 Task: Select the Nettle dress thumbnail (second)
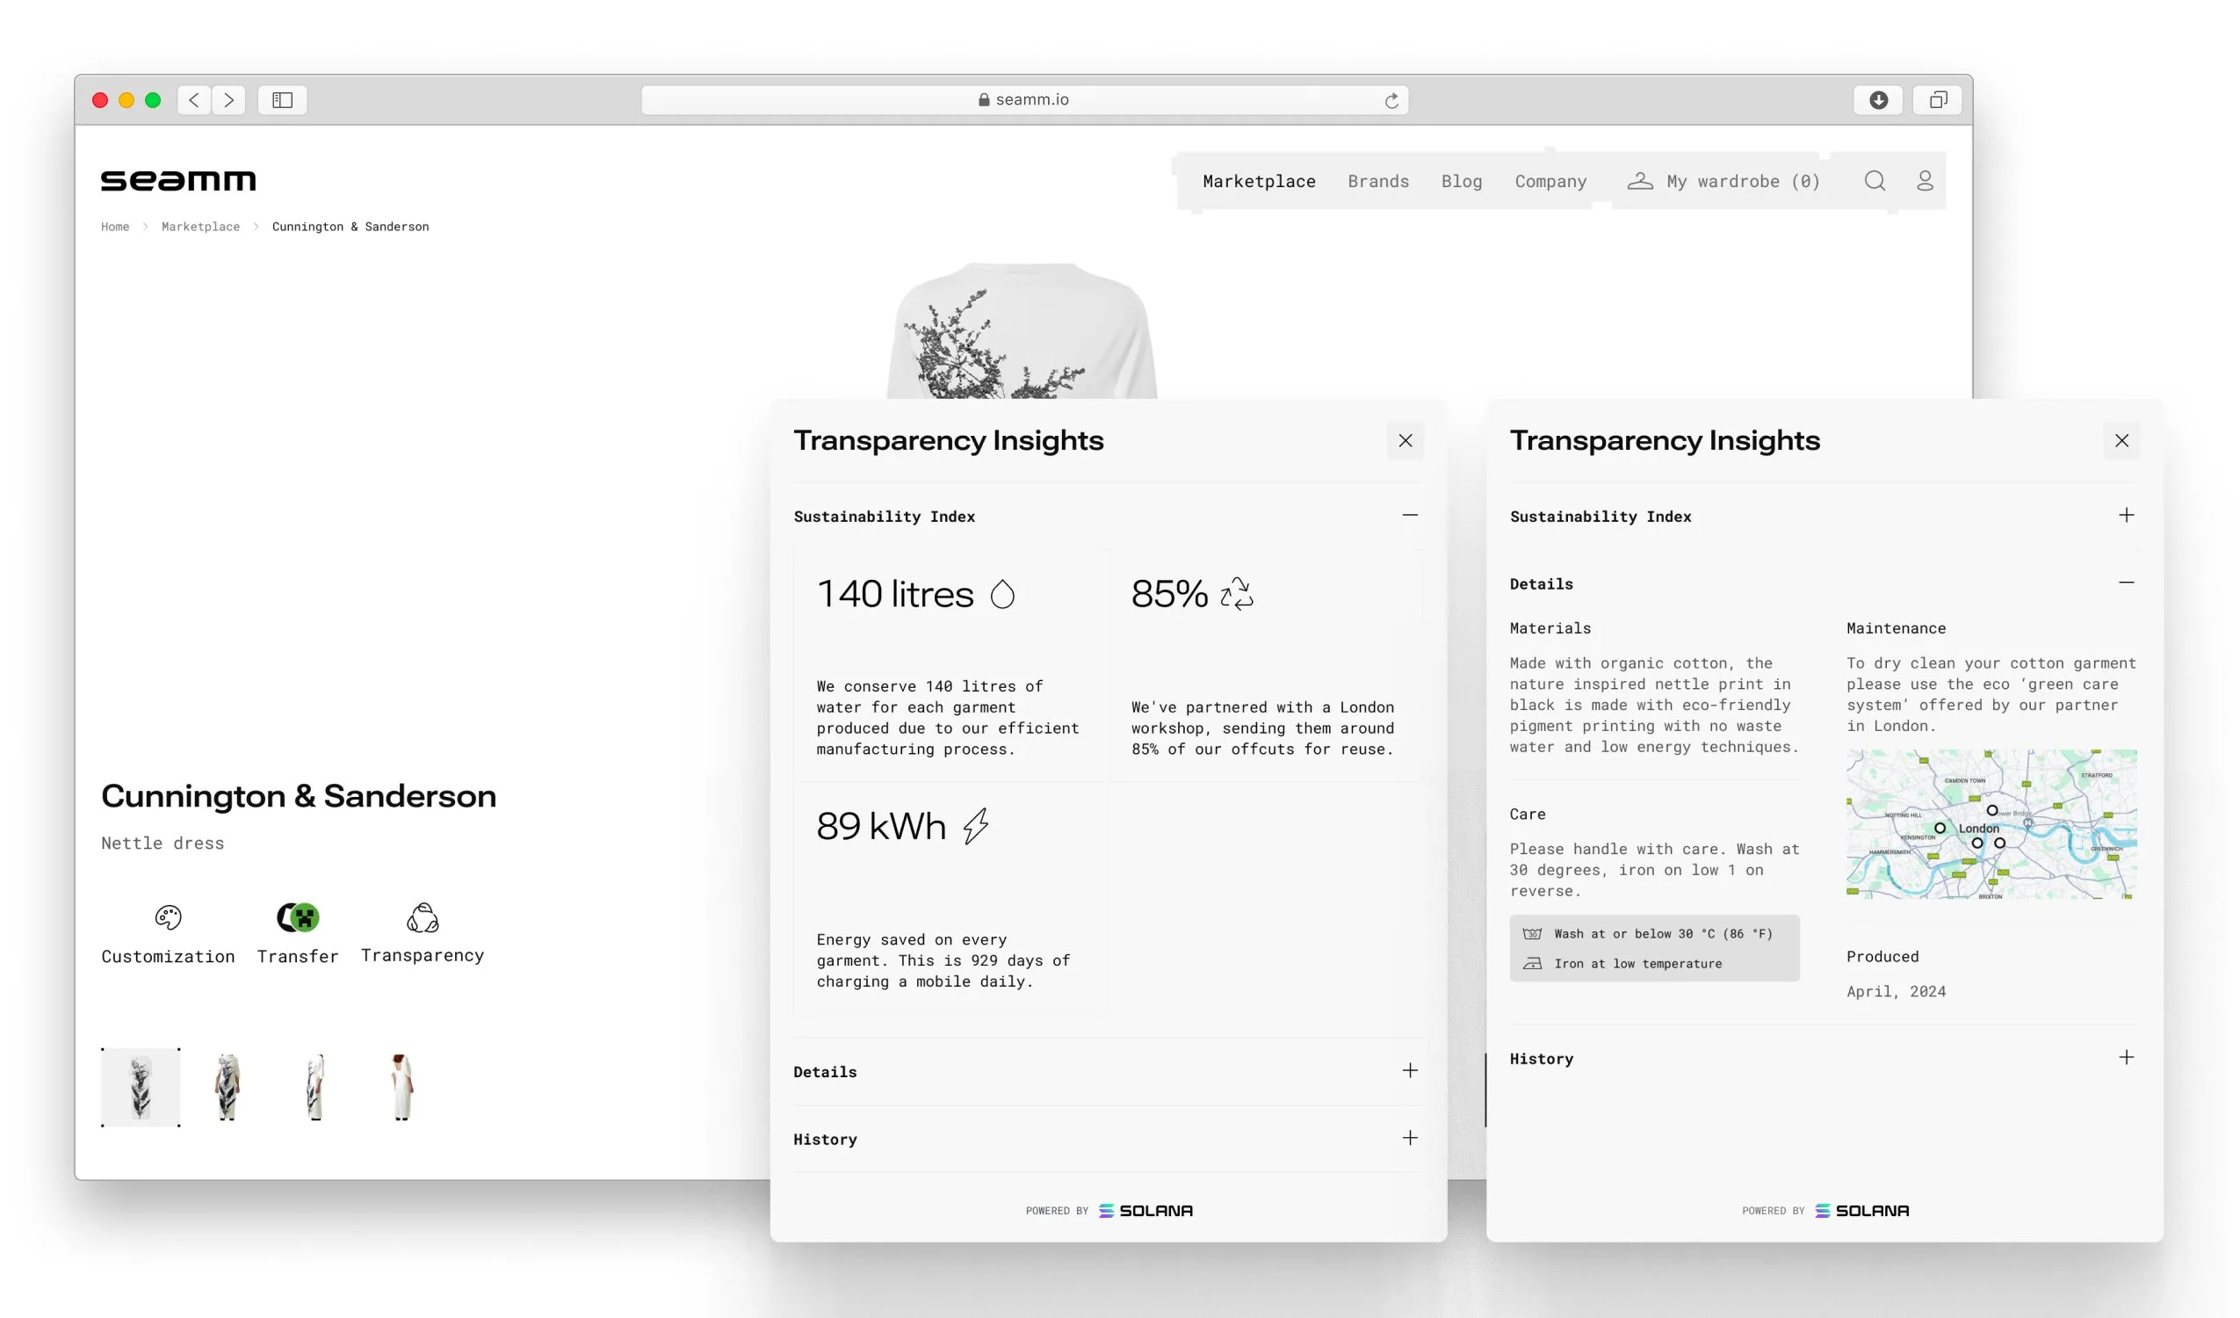click(226, 1081)
